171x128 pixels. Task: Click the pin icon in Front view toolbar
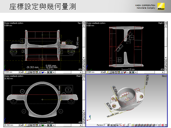(25, 125)
